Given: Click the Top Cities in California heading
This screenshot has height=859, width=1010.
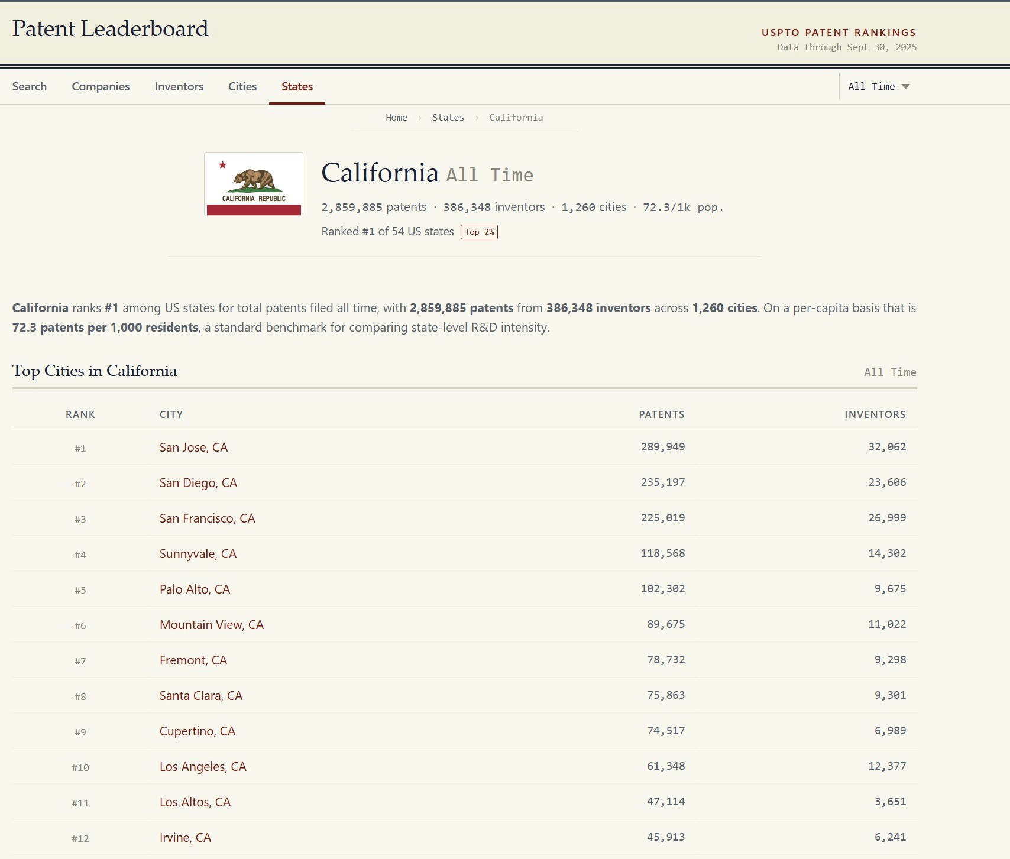Looking at the screenshot, I should pyautogui.click(x=95, y=371).
